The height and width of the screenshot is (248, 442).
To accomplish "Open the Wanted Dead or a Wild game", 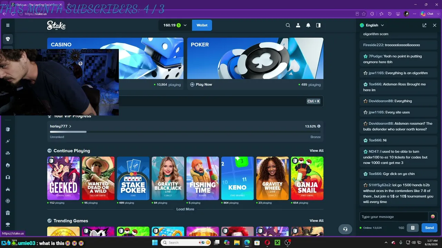I will pos(98,178).
